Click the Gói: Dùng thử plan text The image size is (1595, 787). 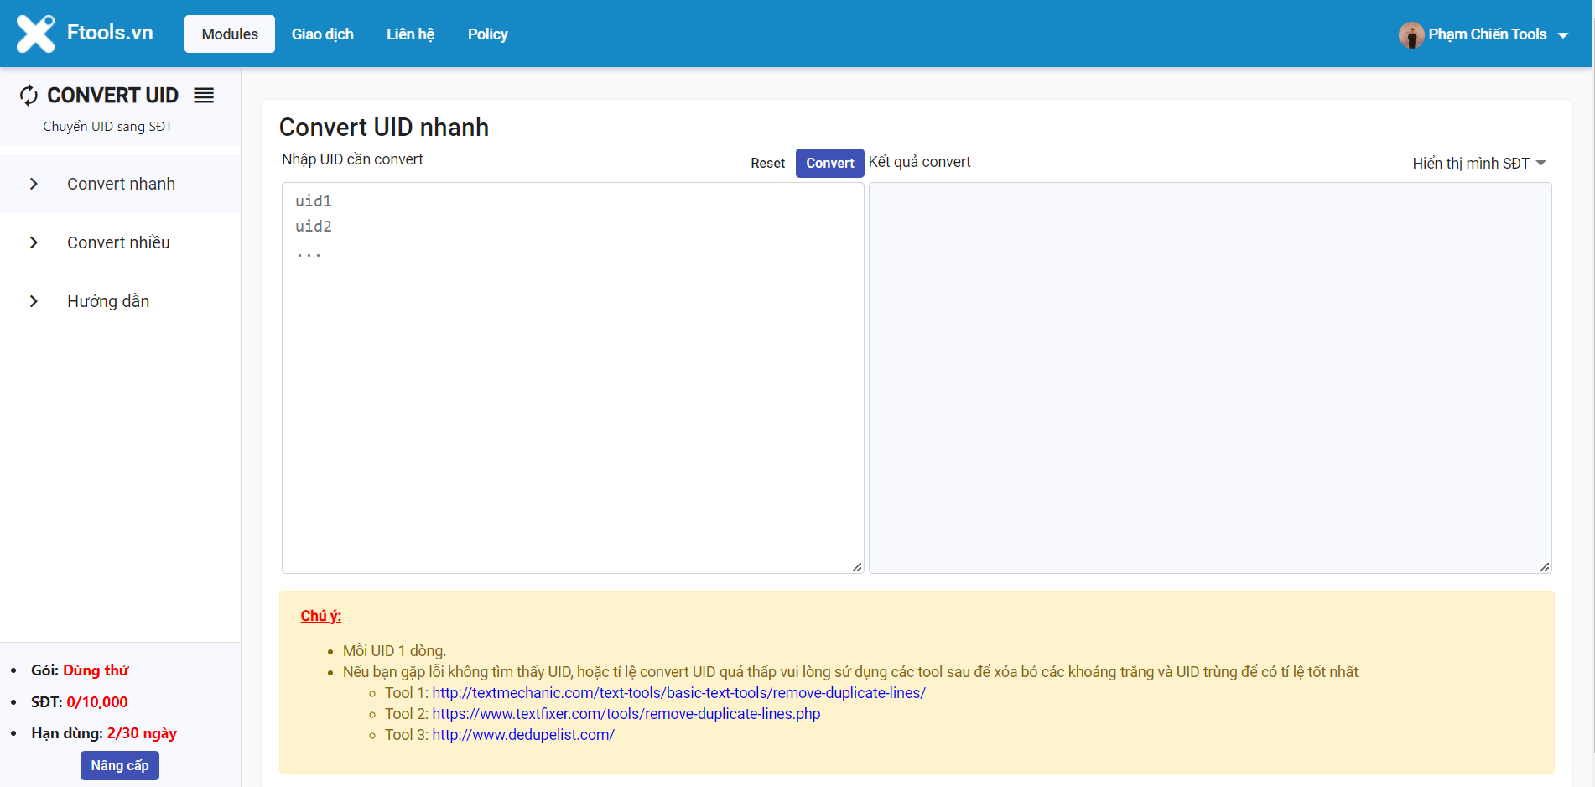click(80, 670)
